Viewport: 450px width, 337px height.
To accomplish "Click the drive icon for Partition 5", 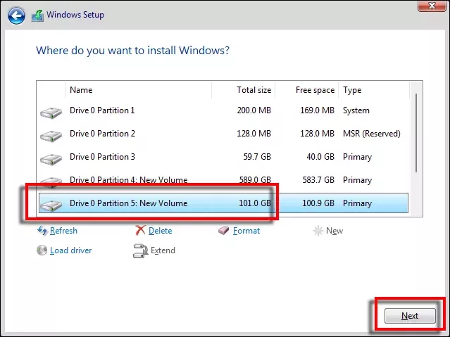I will (x=51, y=205).
